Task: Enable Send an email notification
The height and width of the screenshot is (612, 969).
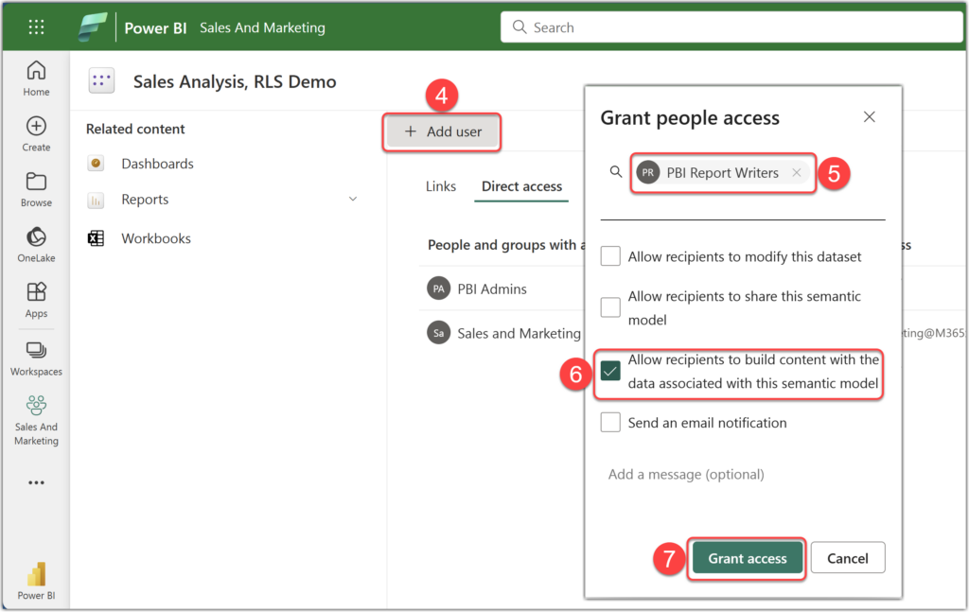Action: [x=610, y=423]
